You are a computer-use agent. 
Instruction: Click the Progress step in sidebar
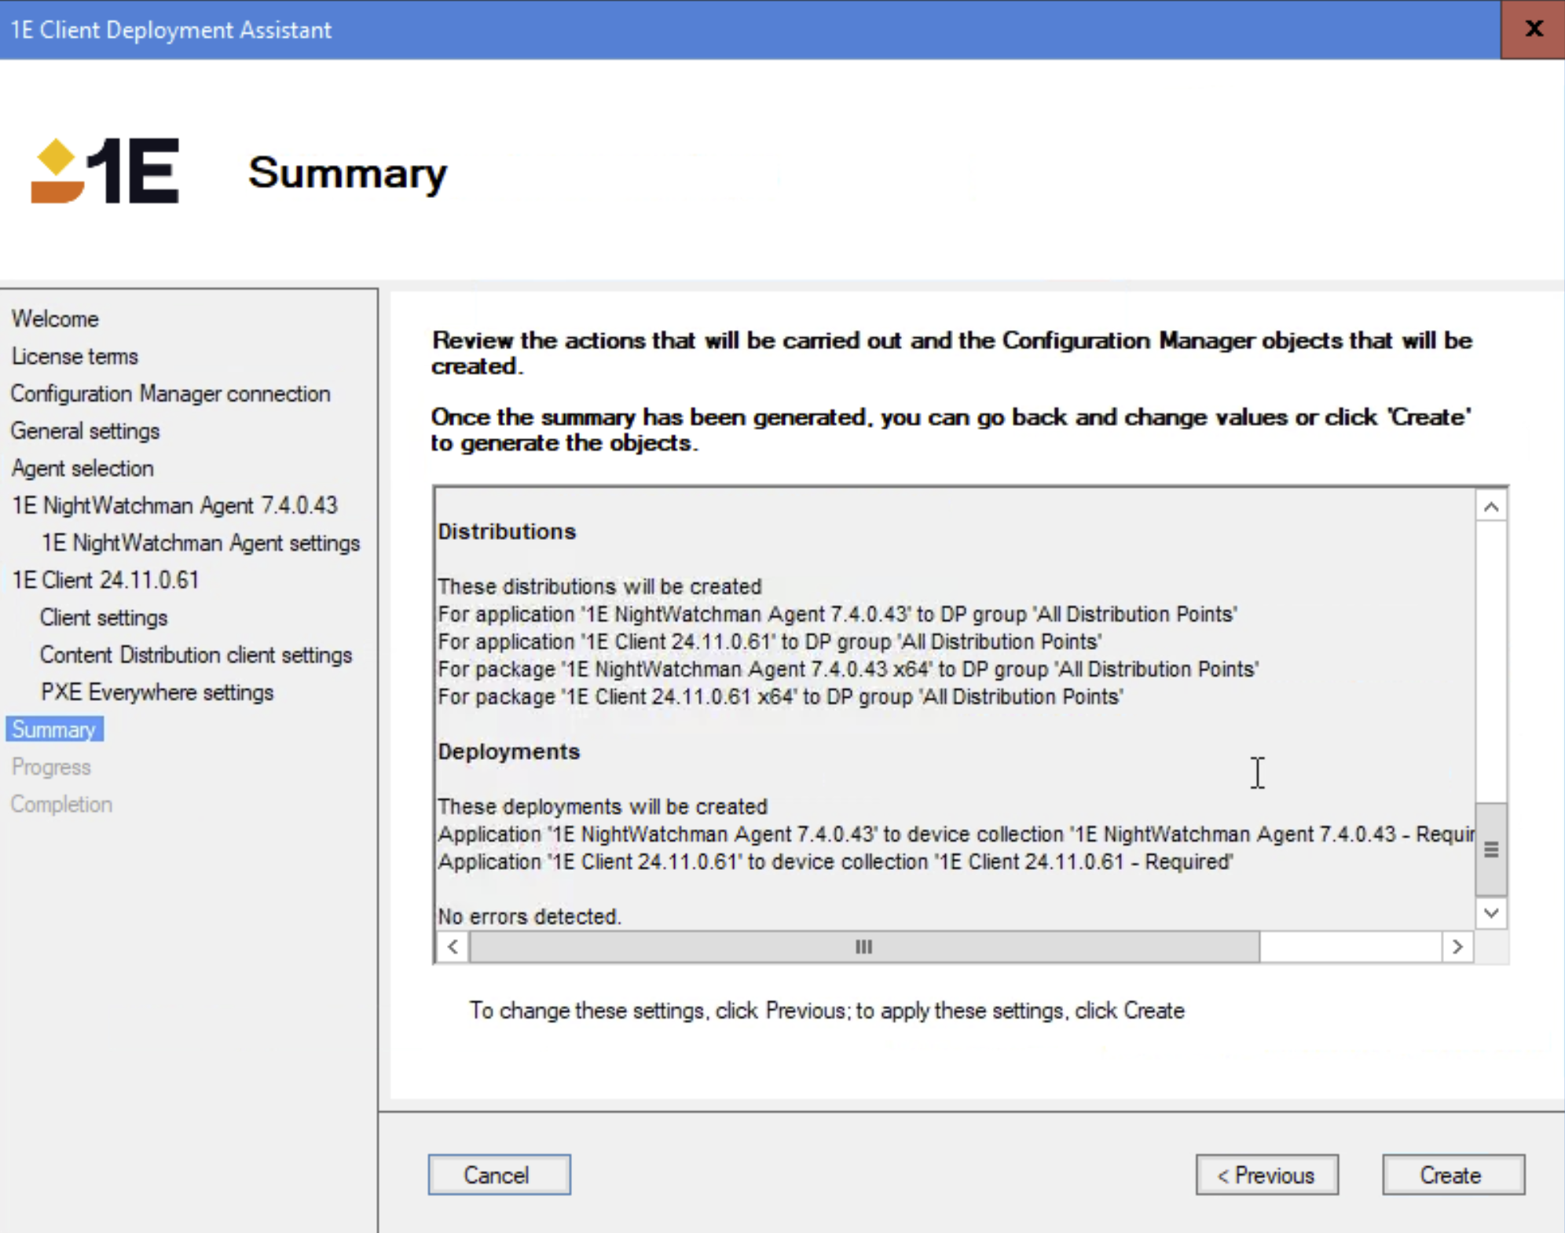tap(52, 767)
